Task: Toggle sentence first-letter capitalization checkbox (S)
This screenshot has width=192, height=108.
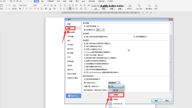Action: pyautogui.click(x=85, y=44)
